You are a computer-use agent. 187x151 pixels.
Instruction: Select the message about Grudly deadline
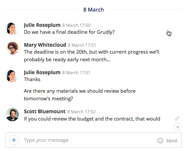tap(69, 32)
